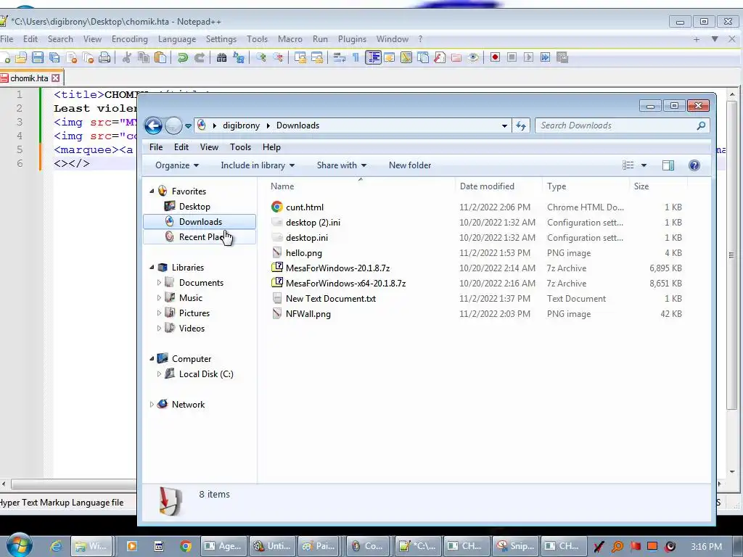Click the Zoom In icon in Notepad++
Image resolution: width=743 pixels, height=557 pixels.
(x=260, y=57)
